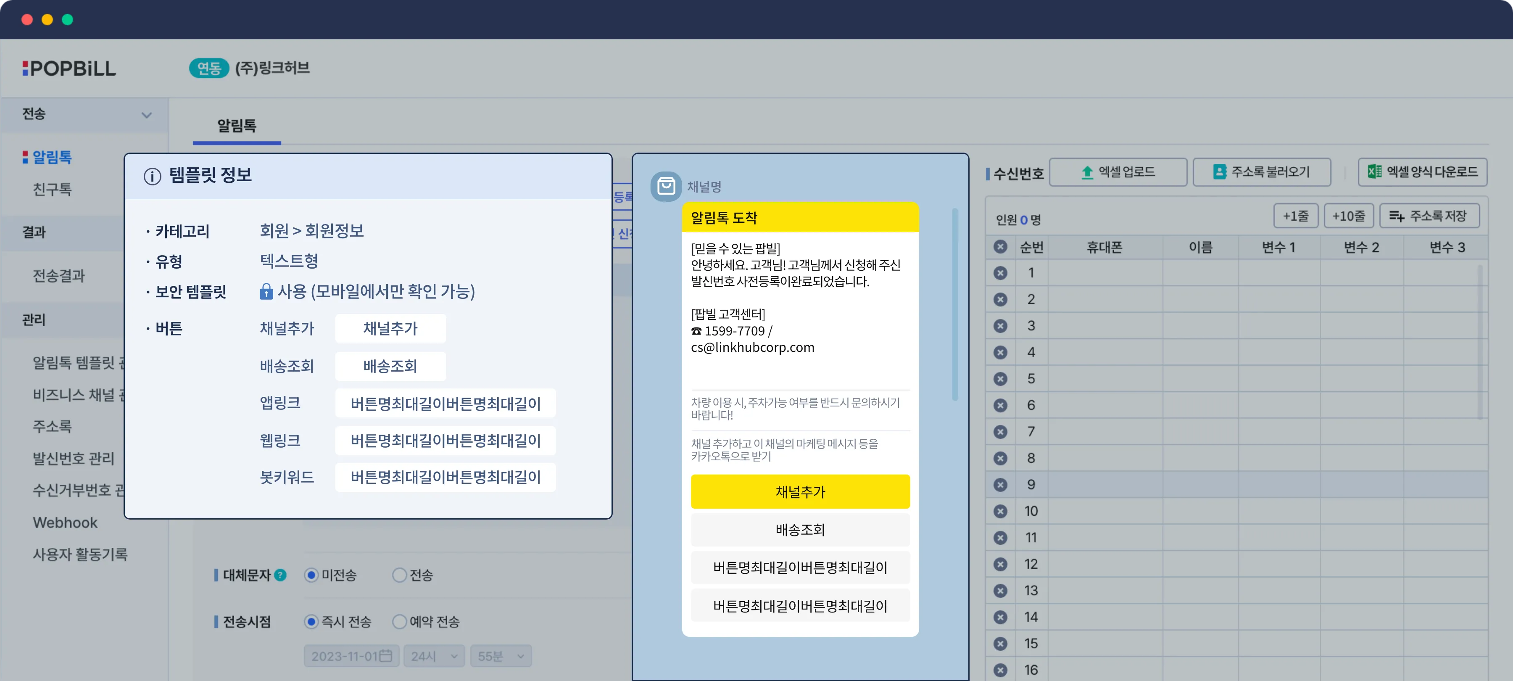Delete row 1 with its X icon
Screen dimensions: 1513x681
(x=1000, y=273)
